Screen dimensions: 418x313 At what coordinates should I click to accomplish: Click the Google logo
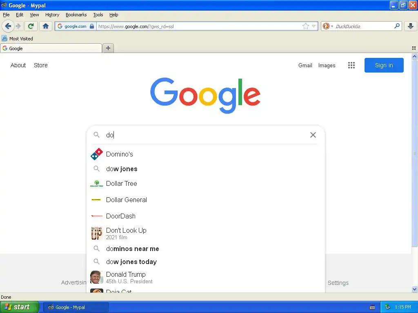205,95
